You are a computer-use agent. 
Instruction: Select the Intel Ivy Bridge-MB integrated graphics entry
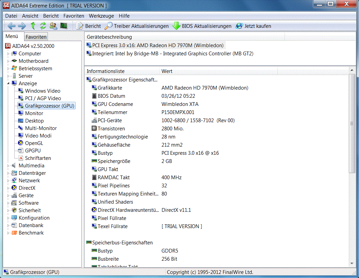tap(170, 54)
